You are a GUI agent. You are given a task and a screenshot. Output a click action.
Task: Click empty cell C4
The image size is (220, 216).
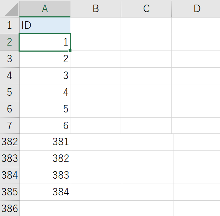click(146, 76)
